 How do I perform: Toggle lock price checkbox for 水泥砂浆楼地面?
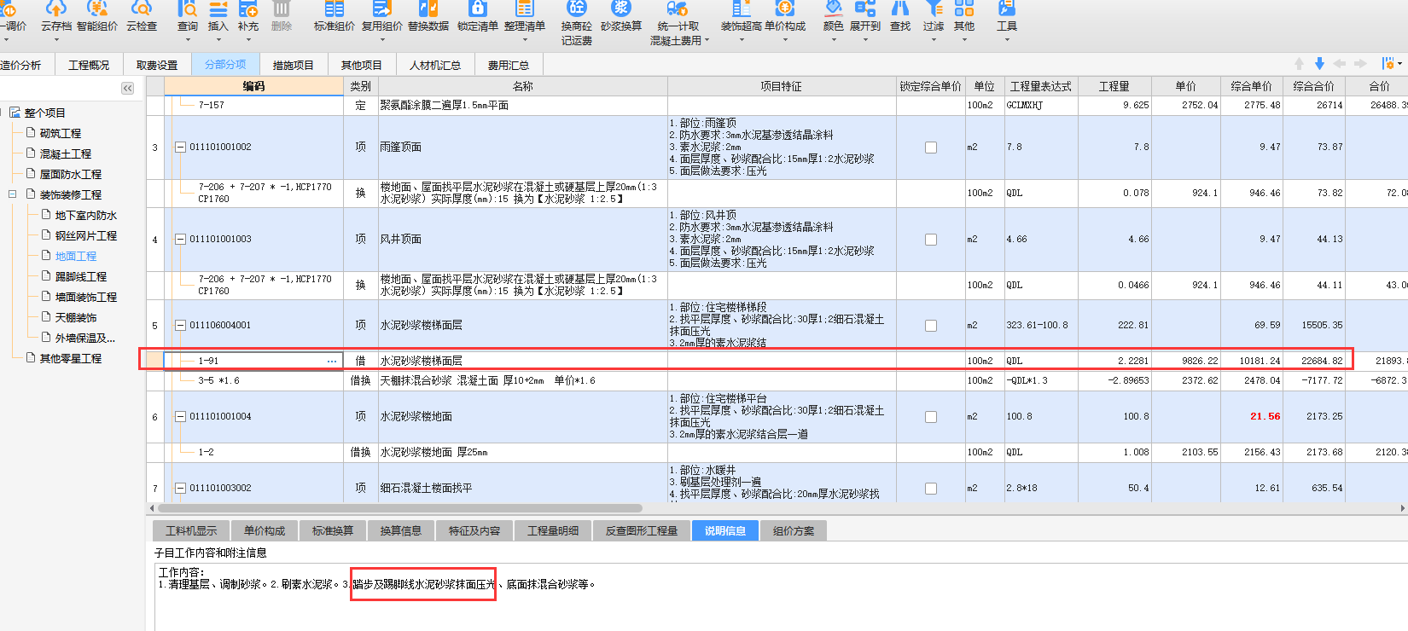pyautogui.click(x=931, y=417)
